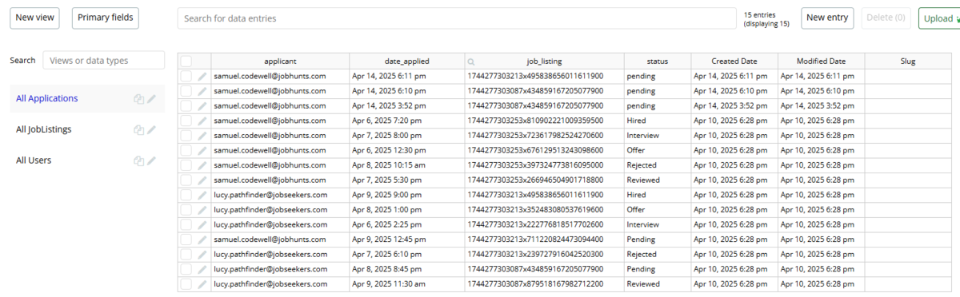Copy the All JobListings view
The width and height of the screenshot is (960, 297).
coord(139,129)
